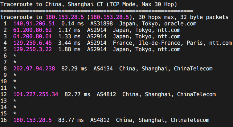The image size is (233, 127).
Task: Select hop 4 IP 129.250.6.45
Action: pyautogui.click(x=32, y=43)
